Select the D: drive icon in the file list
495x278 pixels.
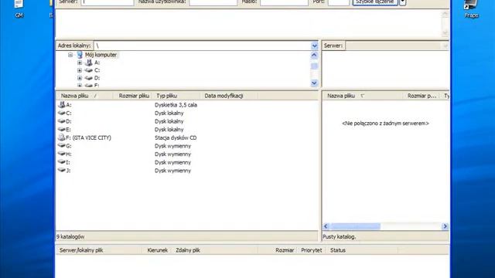(x=62, y=121)
